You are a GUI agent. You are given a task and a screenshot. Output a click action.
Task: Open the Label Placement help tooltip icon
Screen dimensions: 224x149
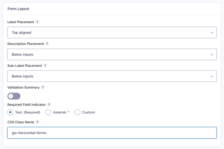click(37, 22)
